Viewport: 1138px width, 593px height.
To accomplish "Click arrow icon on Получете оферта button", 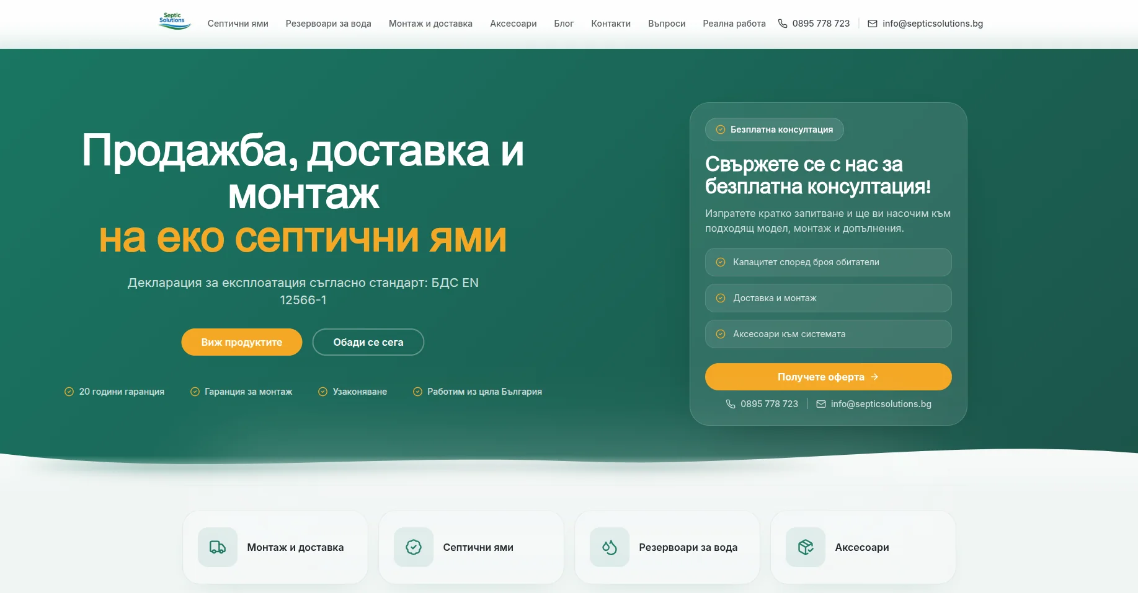I will 874,377.
